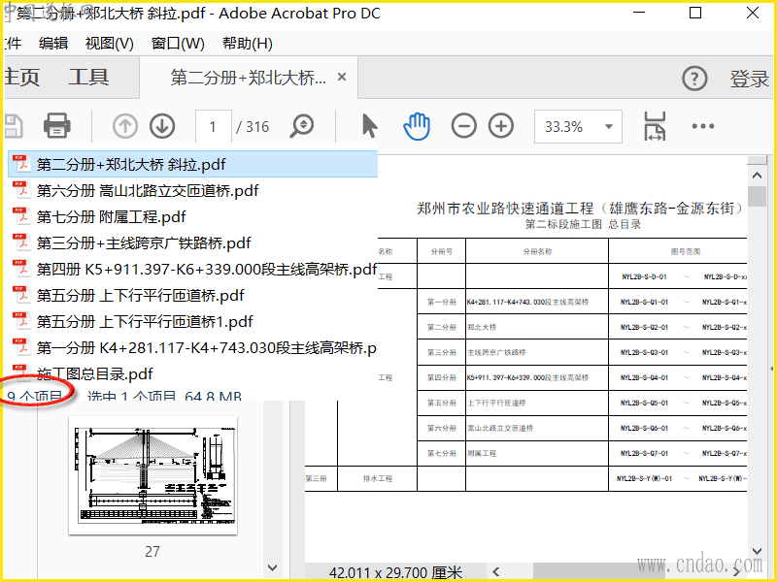Select the 第二分册+郑北大桥... document tab
This screenshot has width=777, height=582.
[249, 78]
